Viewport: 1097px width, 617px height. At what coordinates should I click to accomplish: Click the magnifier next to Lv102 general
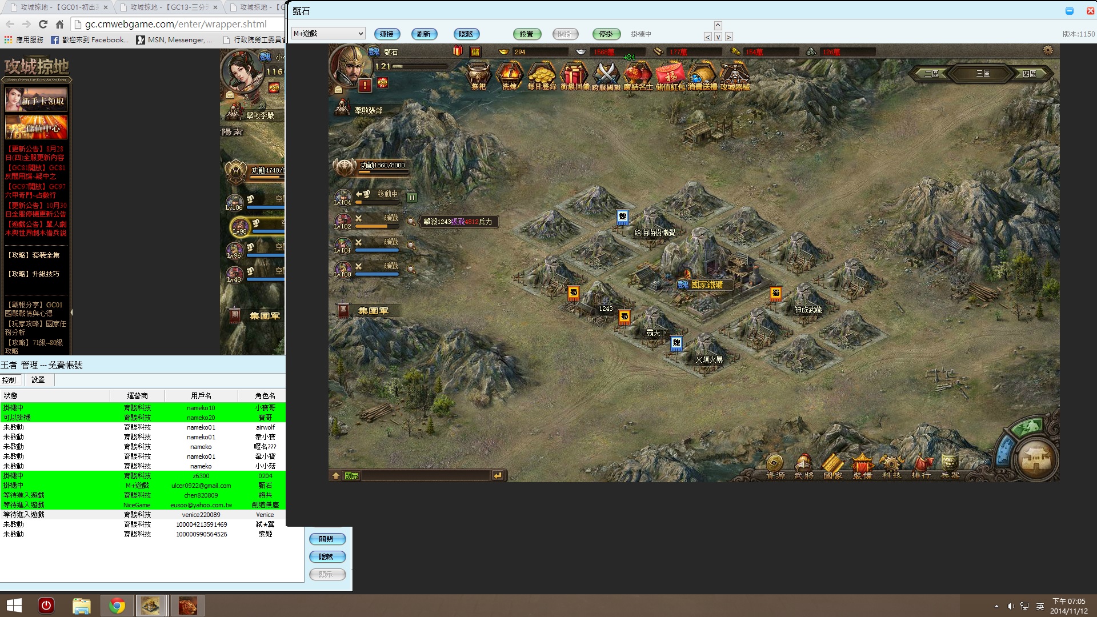[411, 222]
